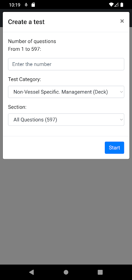This screenshot has height=280, width=132.
Task: Click the Section: label
Action: pos(17,107)
